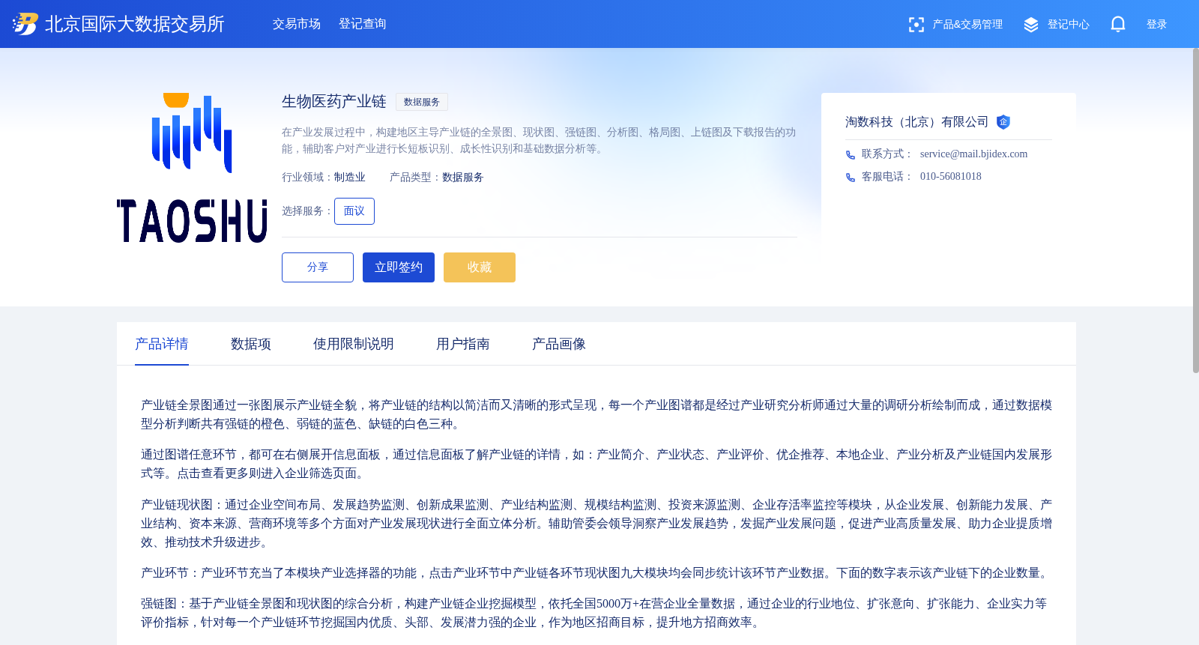Click the enterprise verified badge icon
1199x645 pixels.
pyautogui.click(x=1003, y=122)
